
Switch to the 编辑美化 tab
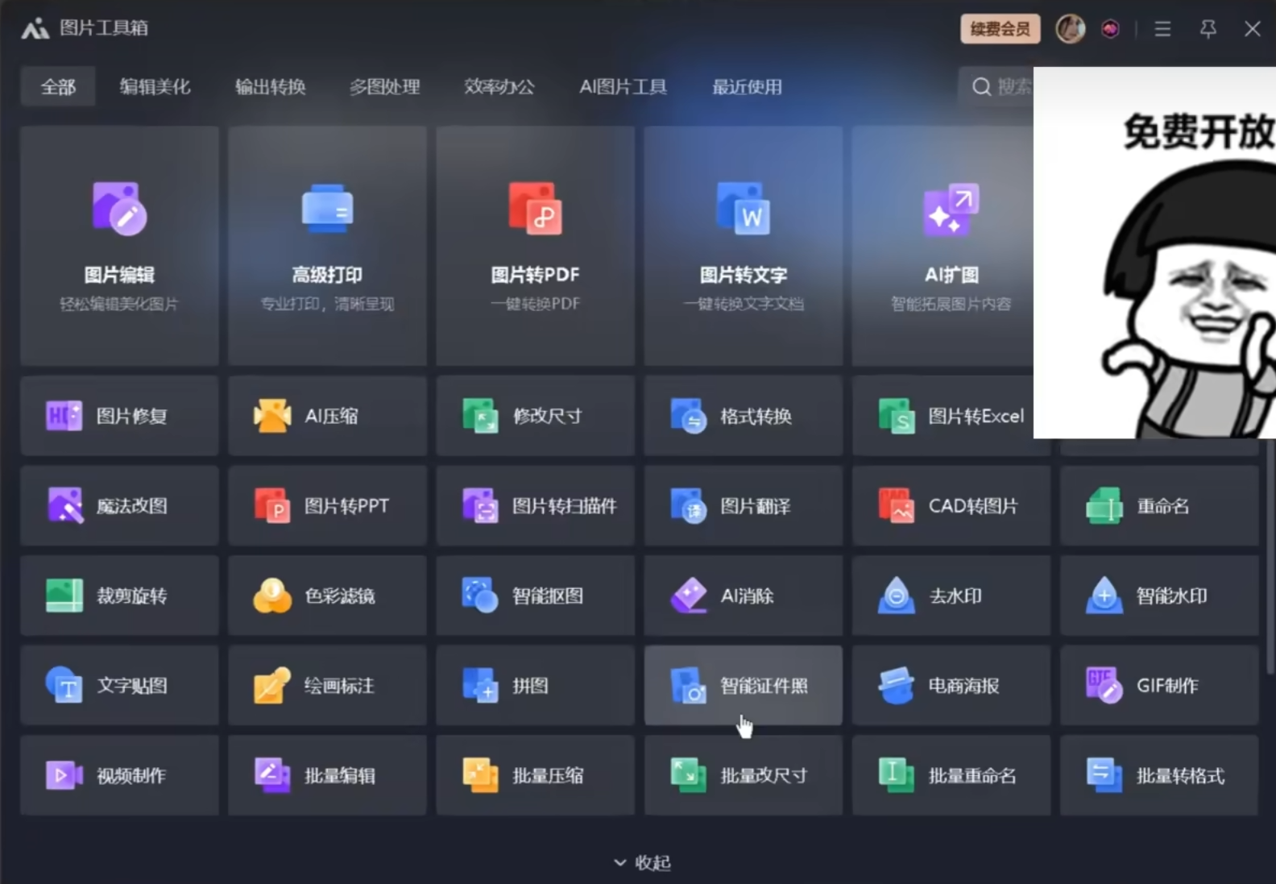point(155,87)
